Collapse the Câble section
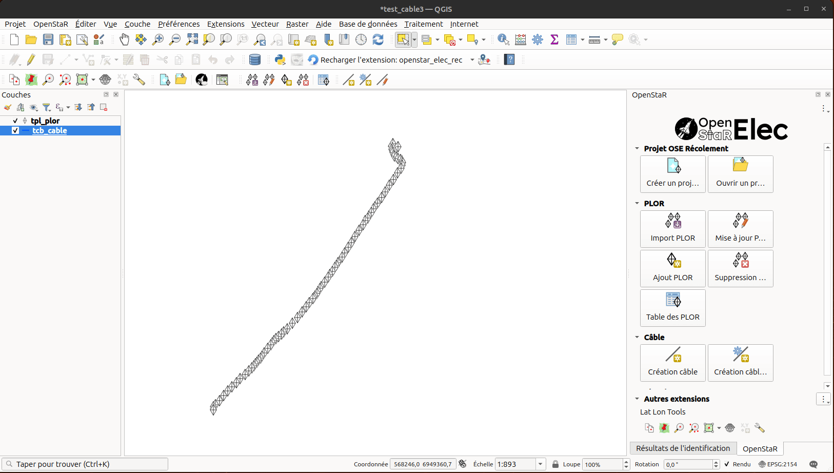The width and height of the screenshot is (834, 473). (637, 337)
